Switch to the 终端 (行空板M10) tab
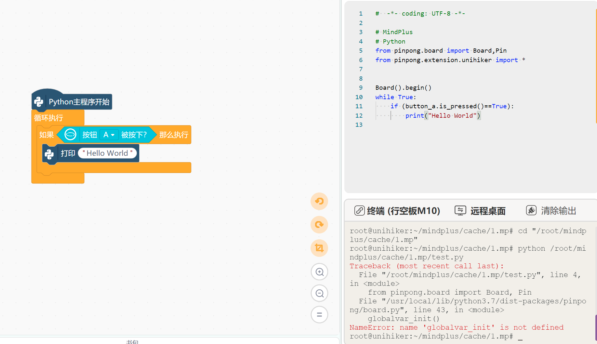This screenshot has width=597, height=344. pos(403,211)
